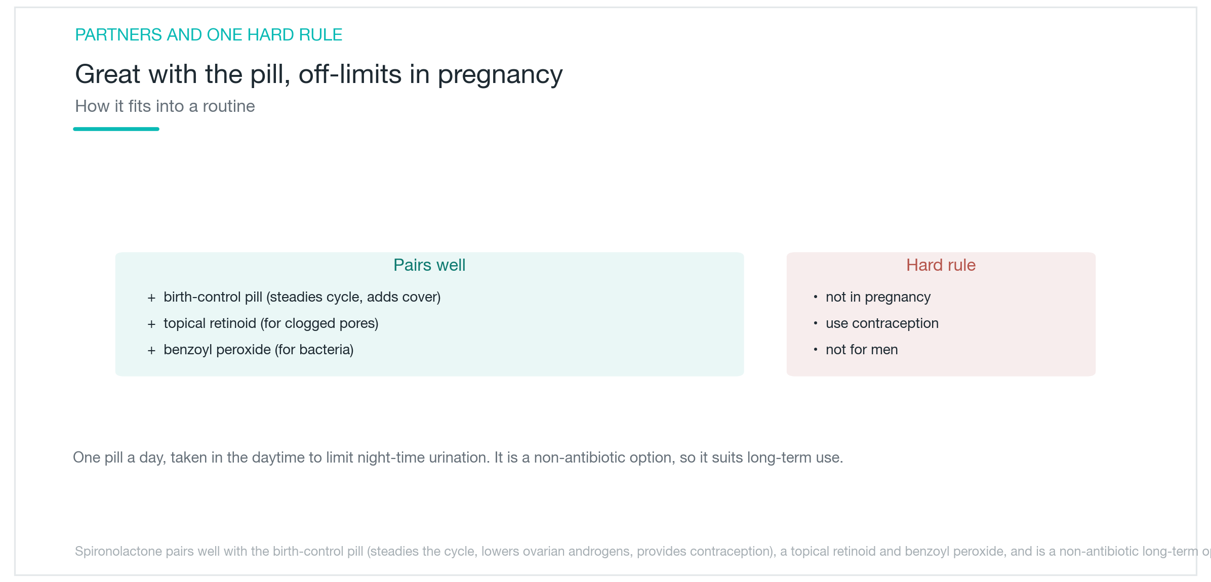Select the 'Hard rule' card heading
Image resolution: width=1211 pixels, height=582 pixels.
[941, 265]
